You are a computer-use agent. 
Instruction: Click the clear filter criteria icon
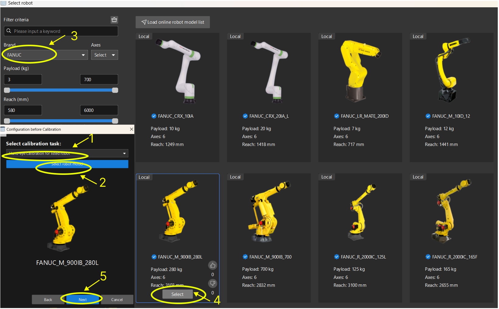click(x=114, y=20)
